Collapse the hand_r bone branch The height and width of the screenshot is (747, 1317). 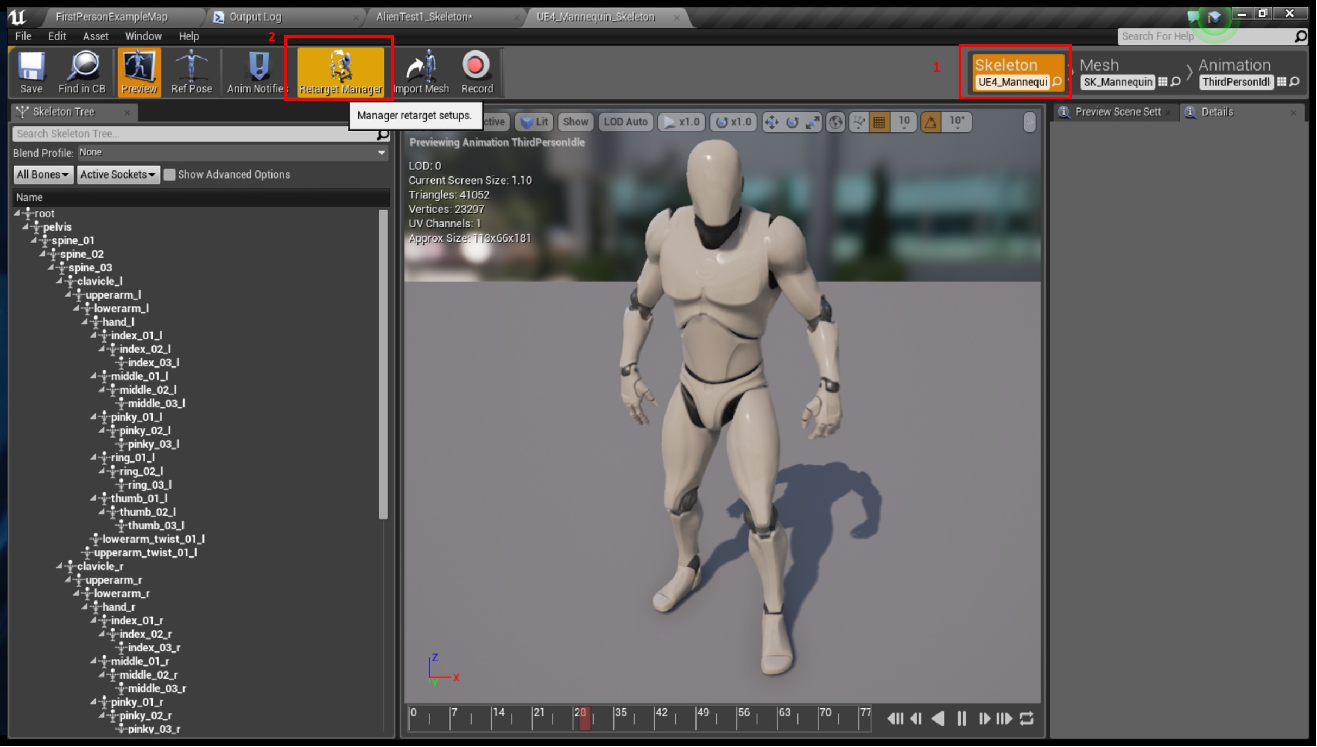tap(85, 607)
